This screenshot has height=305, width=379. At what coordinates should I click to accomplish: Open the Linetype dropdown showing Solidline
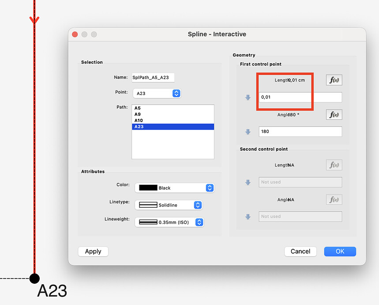(169, 205)
